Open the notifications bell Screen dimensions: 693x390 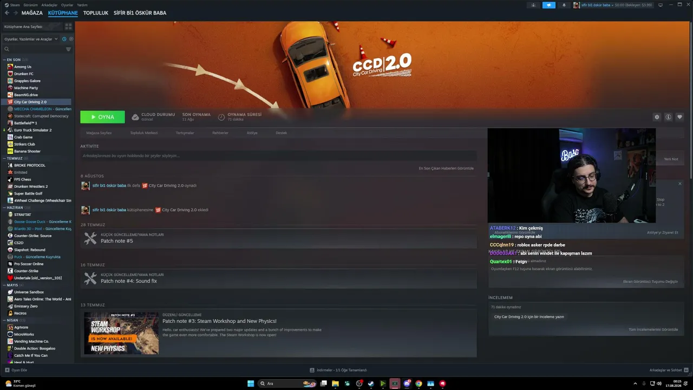tap(564, 5)
